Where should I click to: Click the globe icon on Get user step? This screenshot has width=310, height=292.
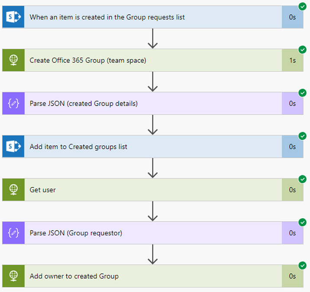(x=13, y=189)
